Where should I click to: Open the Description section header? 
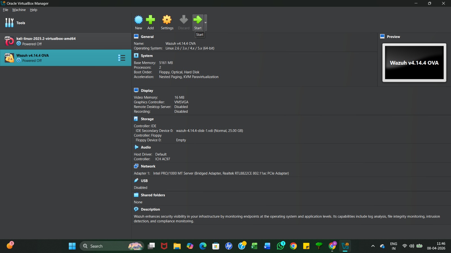(150, 209)
